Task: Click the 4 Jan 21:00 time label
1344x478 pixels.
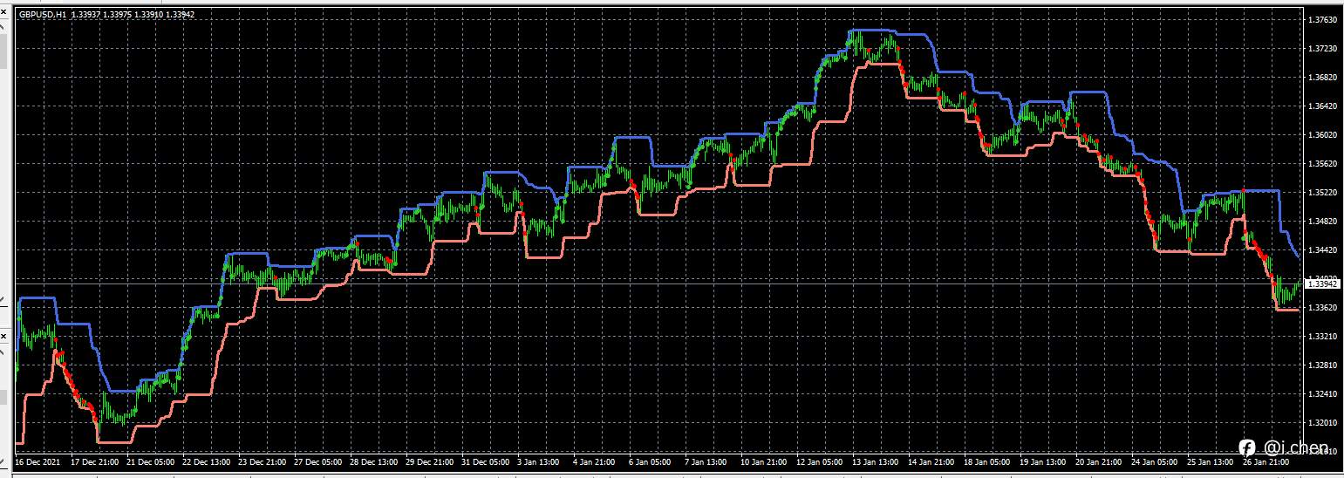Action: click(x=594, y=461)
